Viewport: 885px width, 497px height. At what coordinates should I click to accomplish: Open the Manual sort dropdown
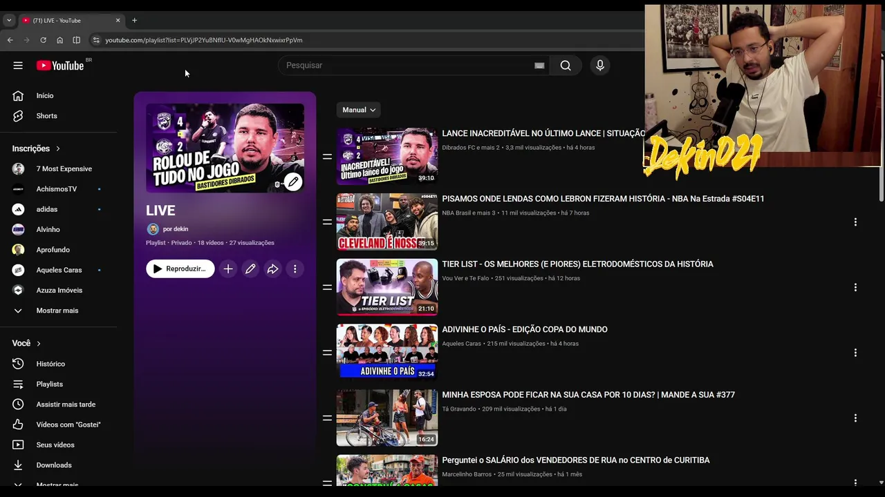point(359,110)
